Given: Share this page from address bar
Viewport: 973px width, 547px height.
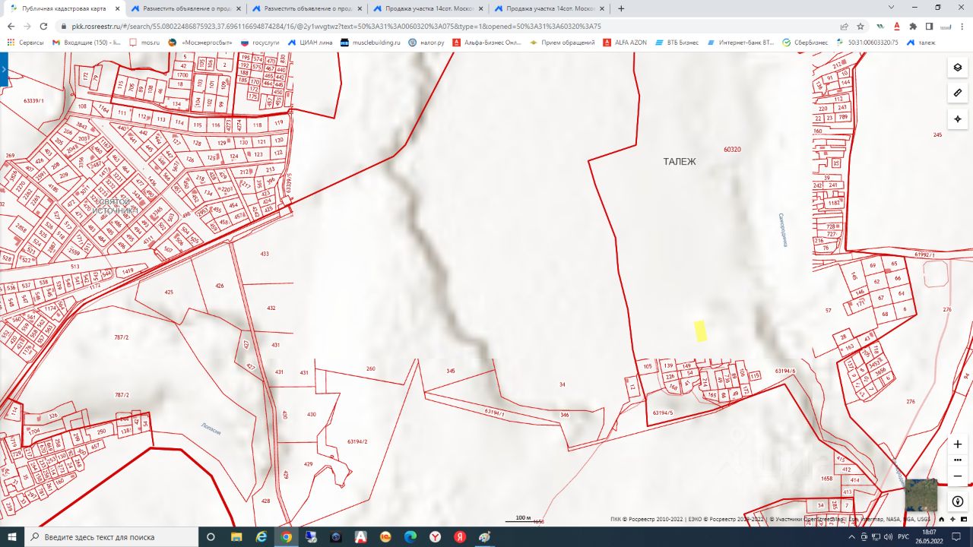Looking at the screenshot, I should (844, 26).
